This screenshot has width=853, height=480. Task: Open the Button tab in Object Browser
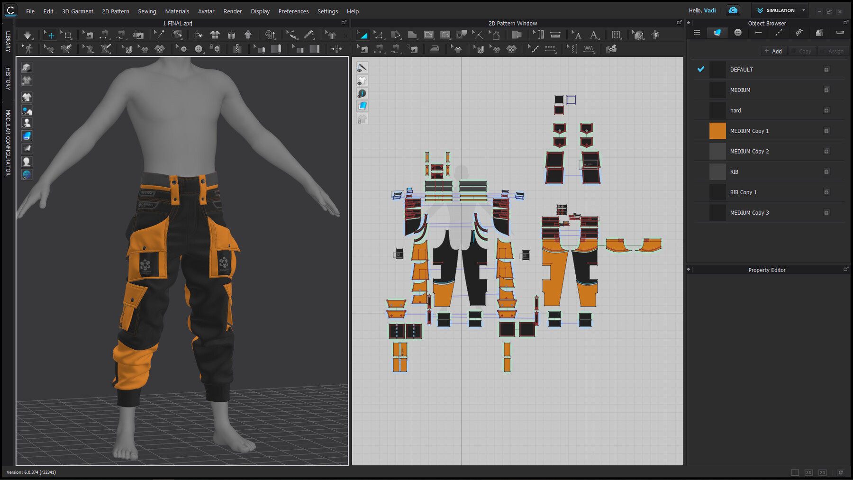(737, 33)
